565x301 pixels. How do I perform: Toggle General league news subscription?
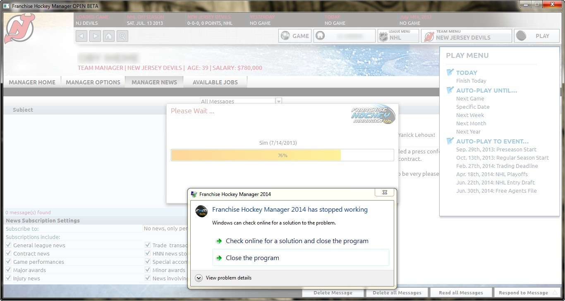(x=9, y=245)
